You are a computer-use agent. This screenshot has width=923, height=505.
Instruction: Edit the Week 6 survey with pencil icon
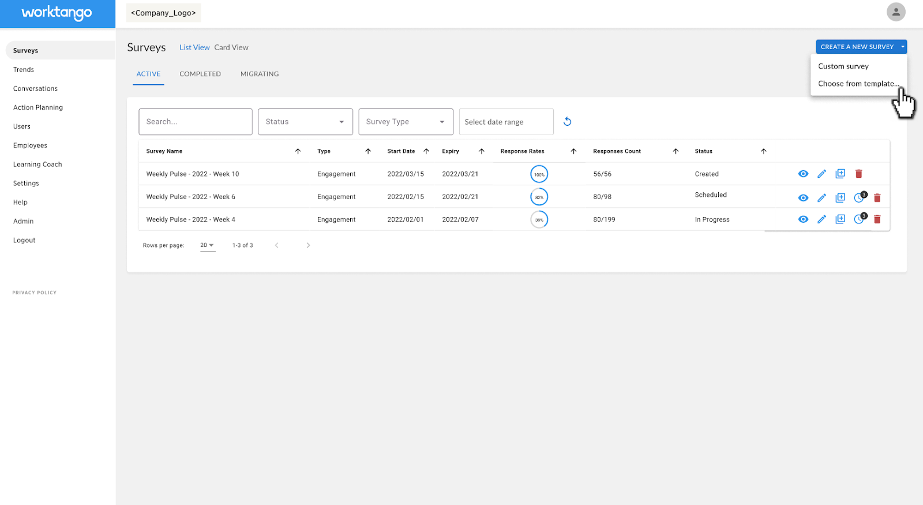click(x=821, y=198)
